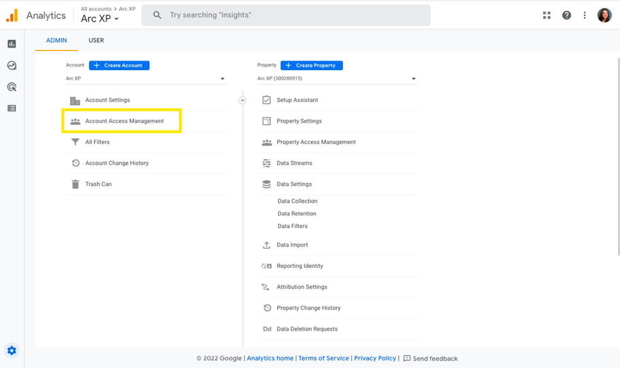
Task: Open Advertising in the left sidebar
Action: click(12, 87)
